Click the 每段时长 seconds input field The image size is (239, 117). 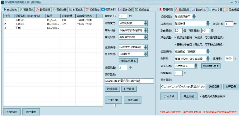[123, 16]
